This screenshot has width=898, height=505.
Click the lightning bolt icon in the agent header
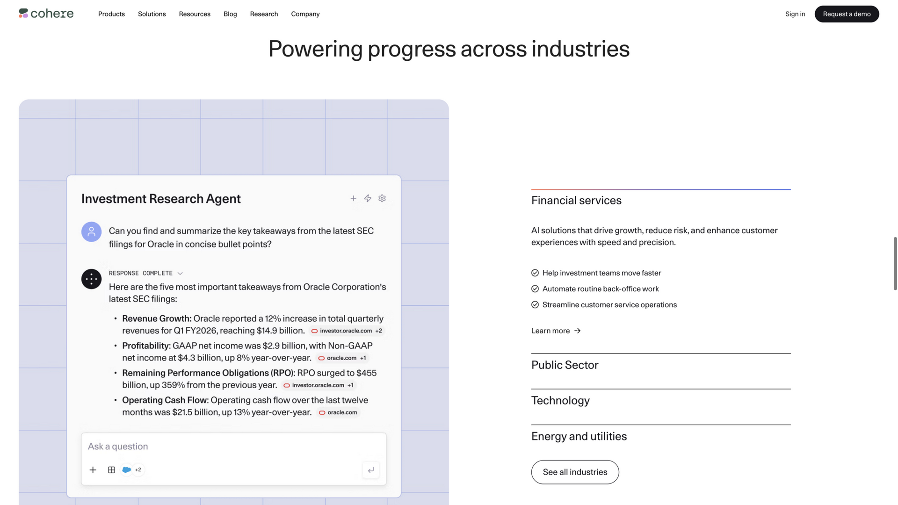coord(368,199)
